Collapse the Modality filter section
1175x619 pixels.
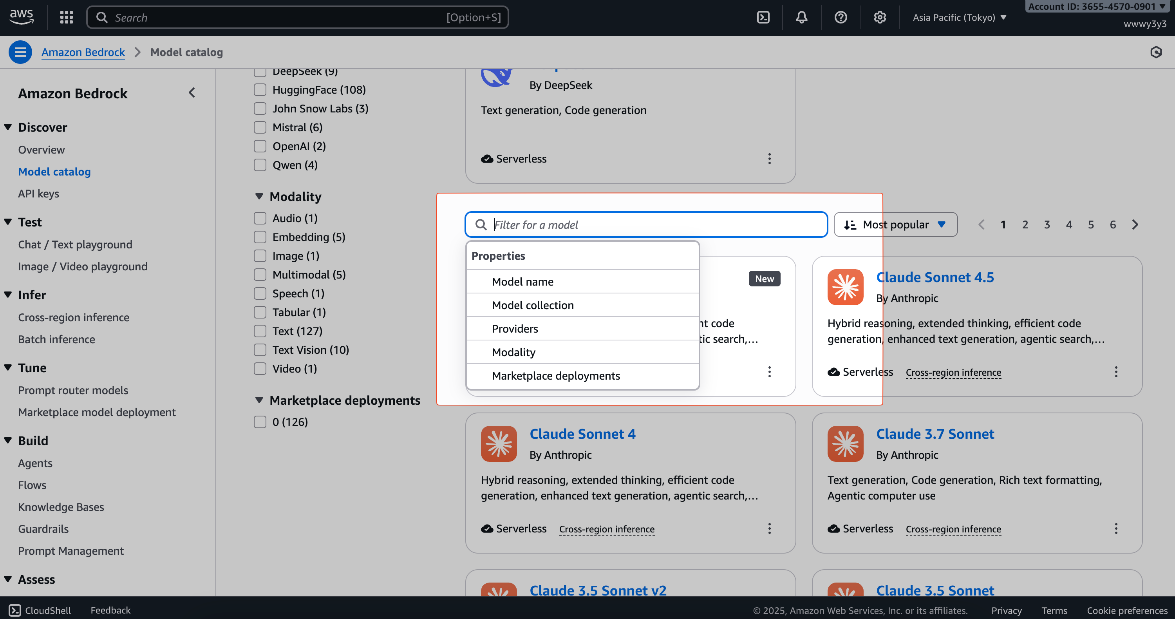point(259,195)
